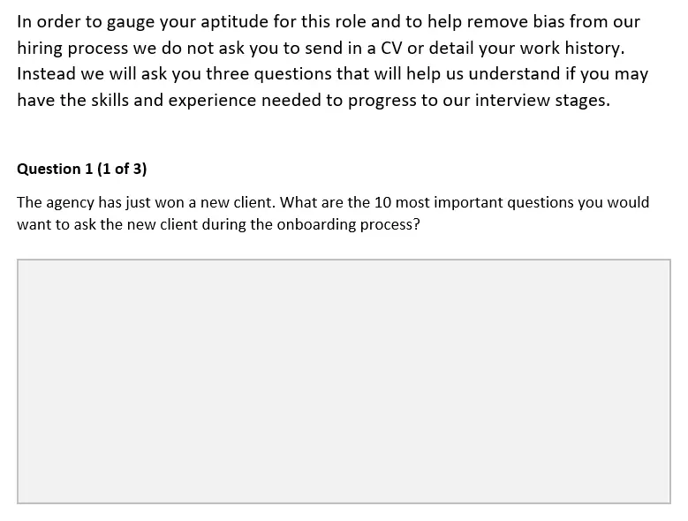Viewport: 688px width, 521px height.
Task: Place cursor on the word "gauge"
Action: [129, 21]
